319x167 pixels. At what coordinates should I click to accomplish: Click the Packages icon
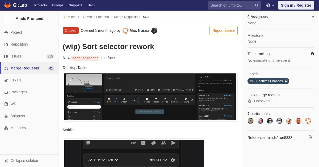pos(6,92)
